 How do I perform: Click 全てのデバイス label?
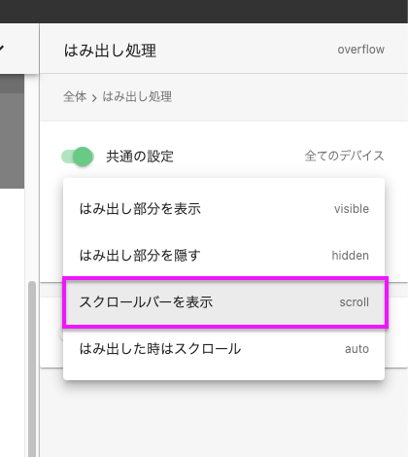point(344,156)
